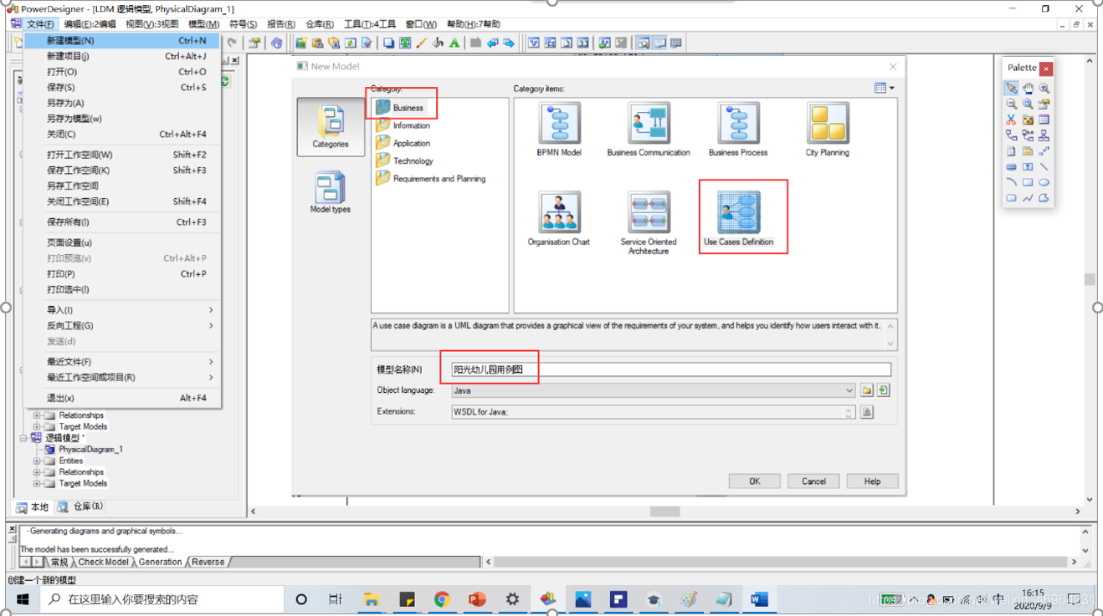Click the Extensions field spinner
The image size is (1103, 616).
(x=849, y=411)
